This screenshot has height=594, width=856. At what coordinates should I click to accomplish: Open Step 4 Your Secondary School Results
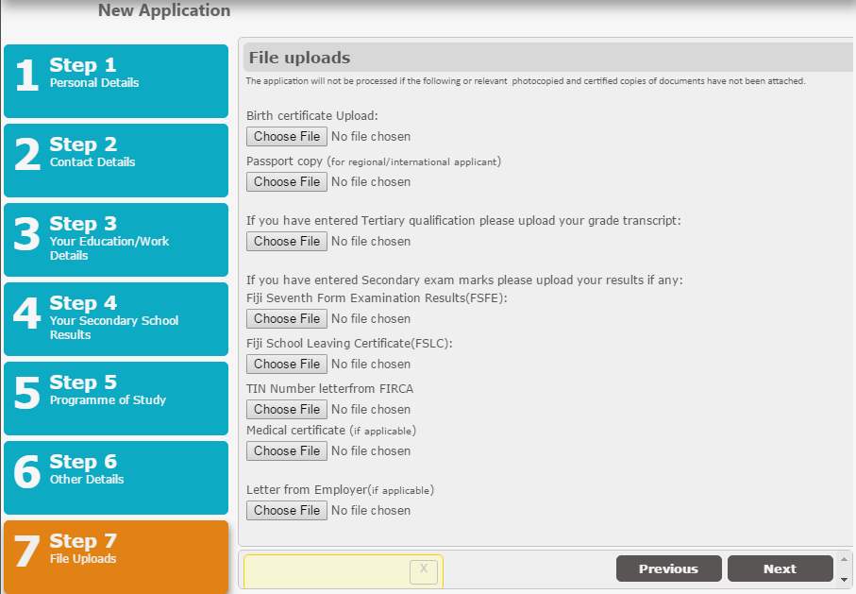(116, 318)
